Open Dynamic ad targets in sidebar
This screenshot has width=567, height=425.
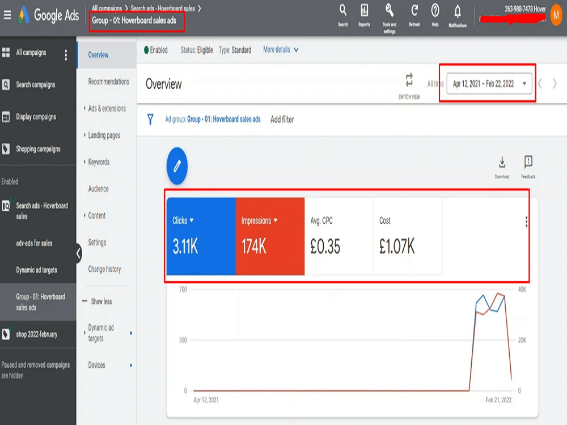pyautogui.click(x=36, y=270)
